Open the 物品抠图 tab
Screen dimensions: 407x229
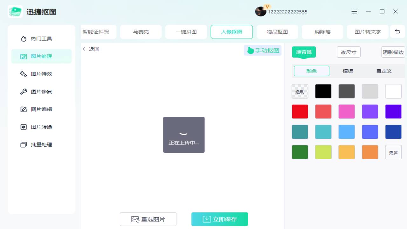277,32
